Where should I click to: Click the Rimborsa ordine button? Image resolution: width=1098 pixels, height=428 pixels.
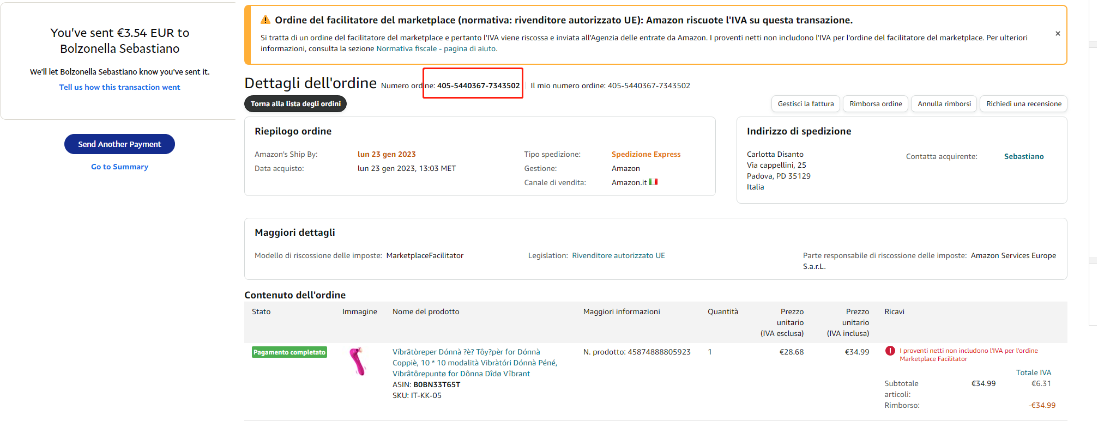(875, 104)
